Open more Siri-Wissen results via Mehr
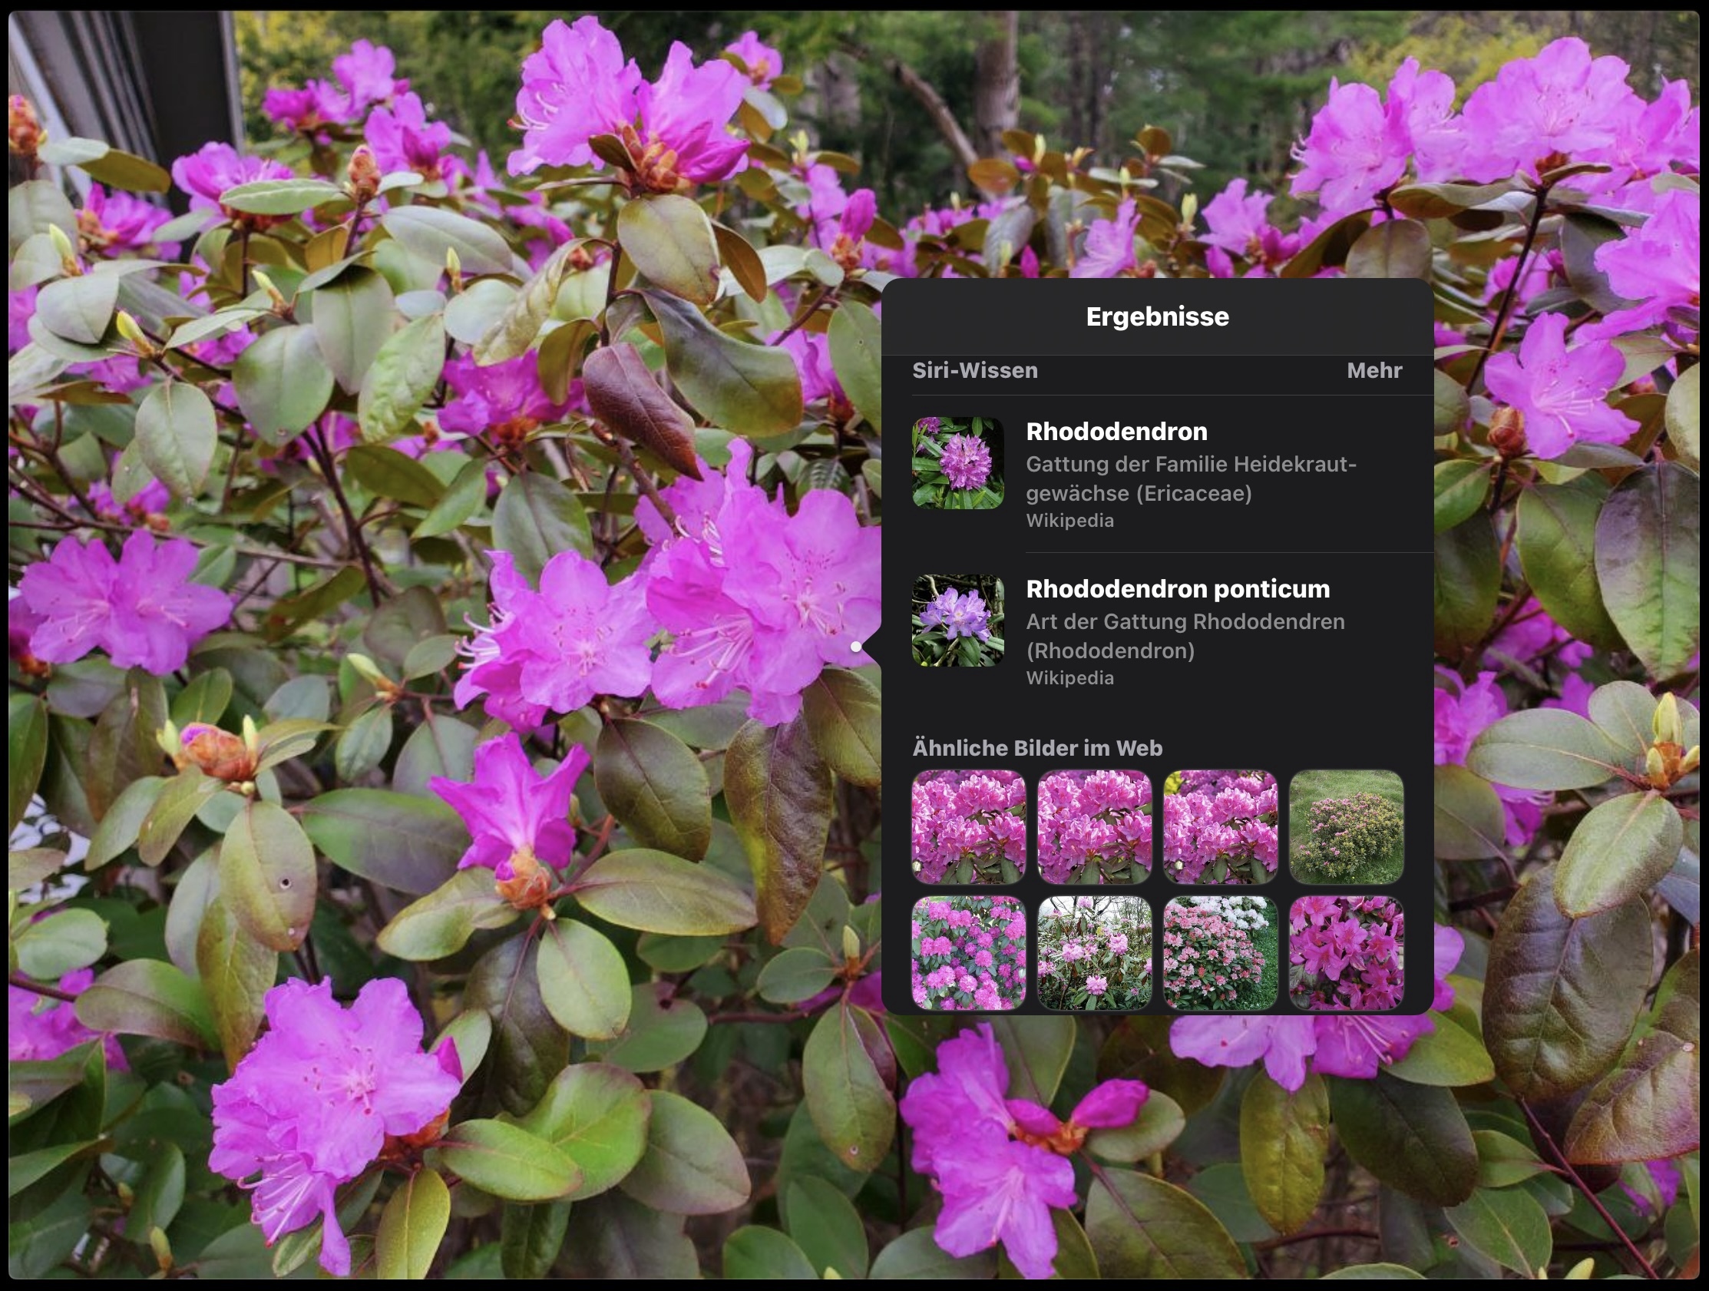This screenshot has width=1709, height=1291. [1373, 370]
